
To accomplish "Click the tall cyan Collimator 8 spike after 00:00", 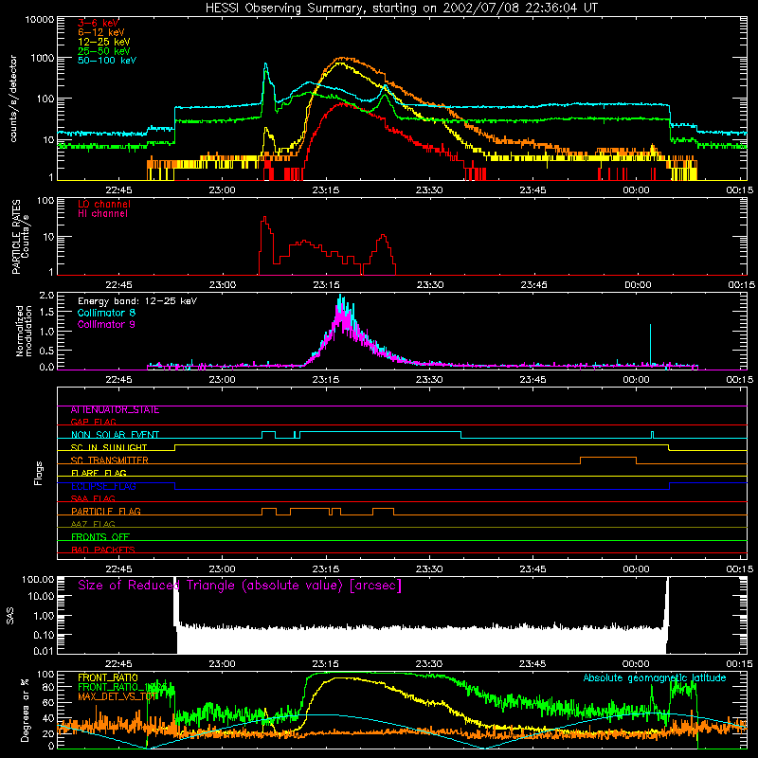I will click(x=650, y=344).
